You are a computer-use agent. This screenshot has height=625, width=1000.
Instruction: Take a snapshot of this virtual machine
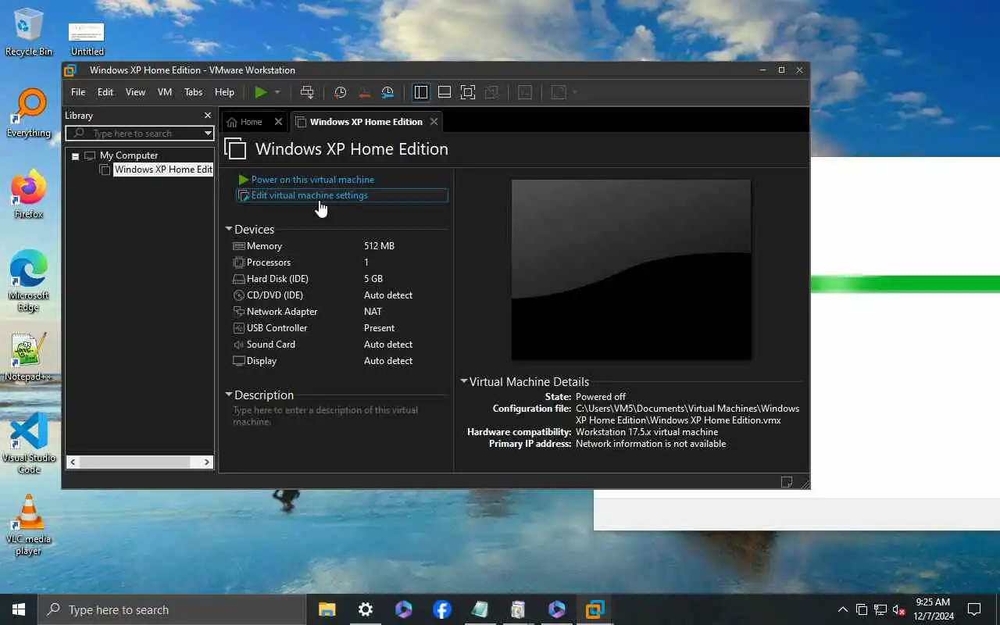(x=341, y=92)
